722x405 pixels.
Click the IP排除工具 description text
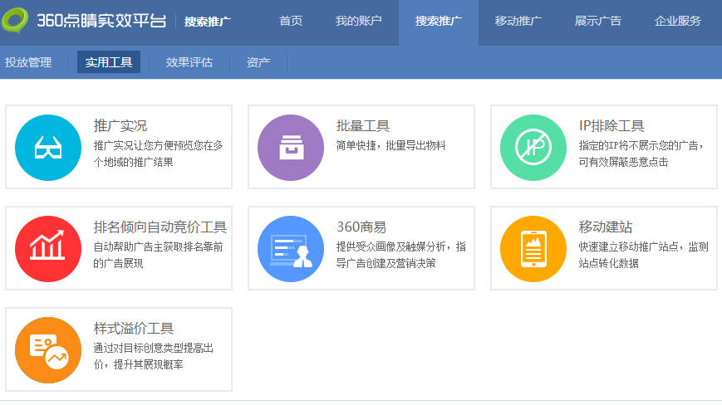coord(641,154)
